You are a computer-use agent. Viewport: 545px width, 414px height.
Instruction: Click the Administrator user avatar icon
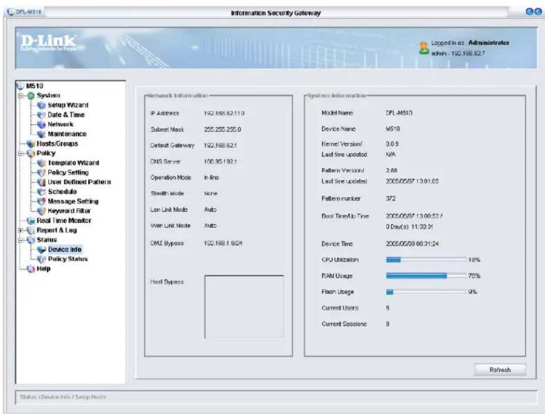pos(423,48)
